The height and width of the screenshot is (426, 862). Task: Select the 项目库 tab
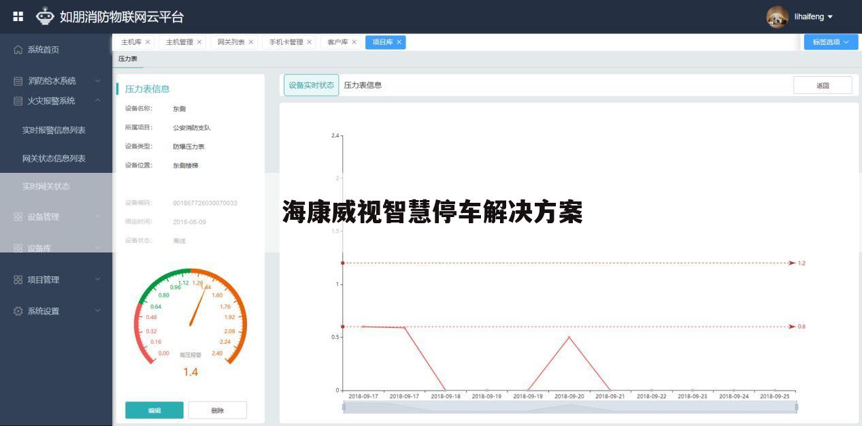coord(382,42)
